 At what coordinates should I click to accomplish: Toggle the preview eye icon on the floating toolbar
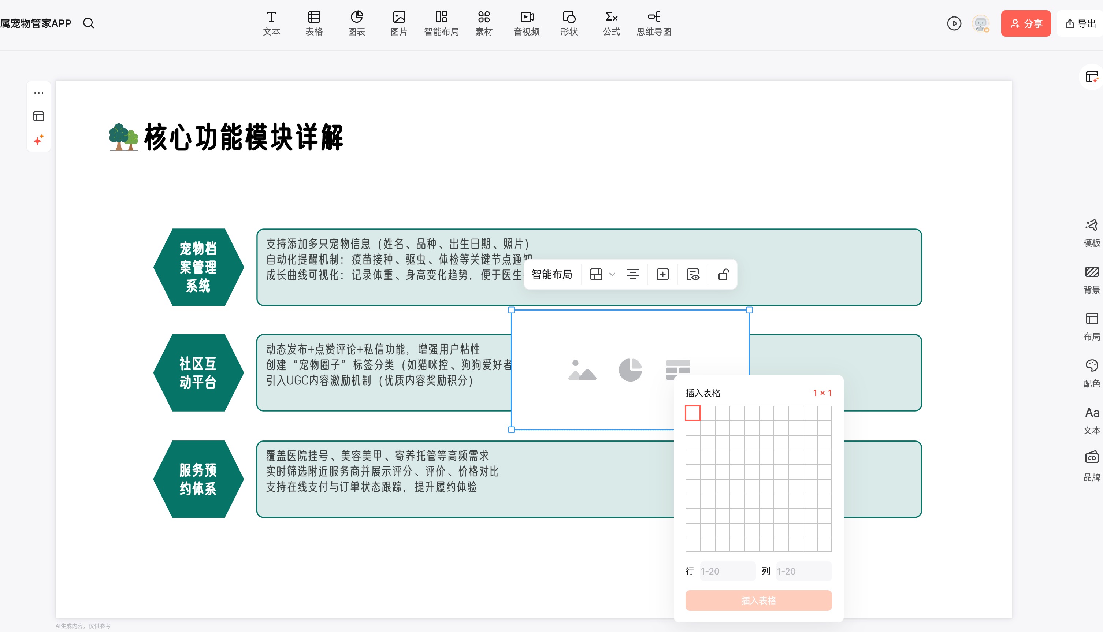[693, 274]
